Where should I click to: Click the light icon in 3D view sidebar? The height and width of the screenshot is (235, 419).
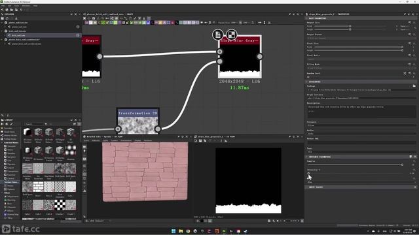coord(84,151)
